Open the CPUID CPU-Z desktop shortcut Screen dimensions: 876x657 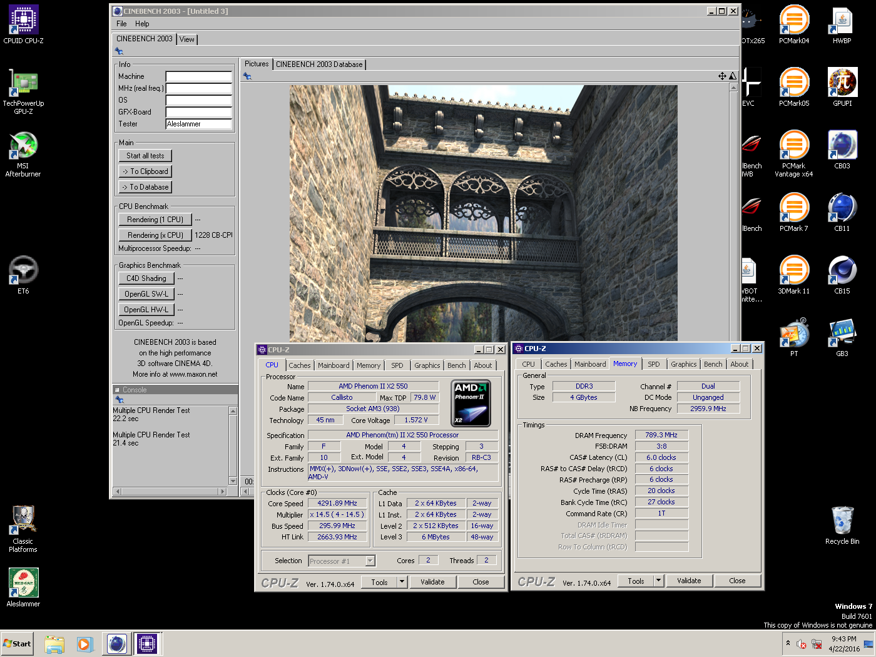pyautogui.click(x=23, y=25)
